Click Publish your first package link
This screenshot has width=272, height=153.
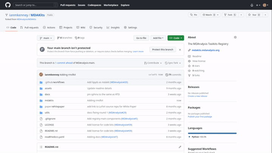[x=200, y=117]
